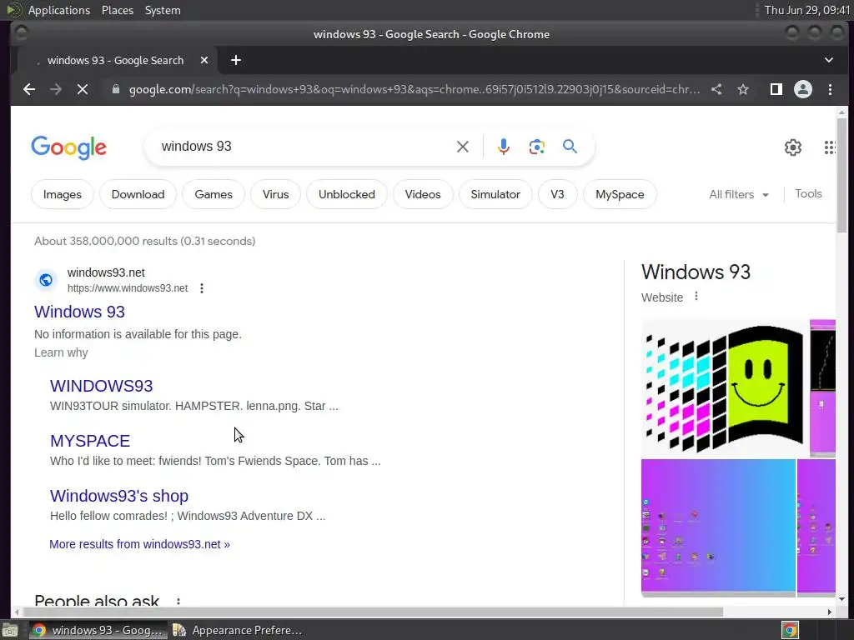This screenshot has width=854, height=640.
Task: Open the three-dot menu next to windows93.net URL
Action: [202, 287]
